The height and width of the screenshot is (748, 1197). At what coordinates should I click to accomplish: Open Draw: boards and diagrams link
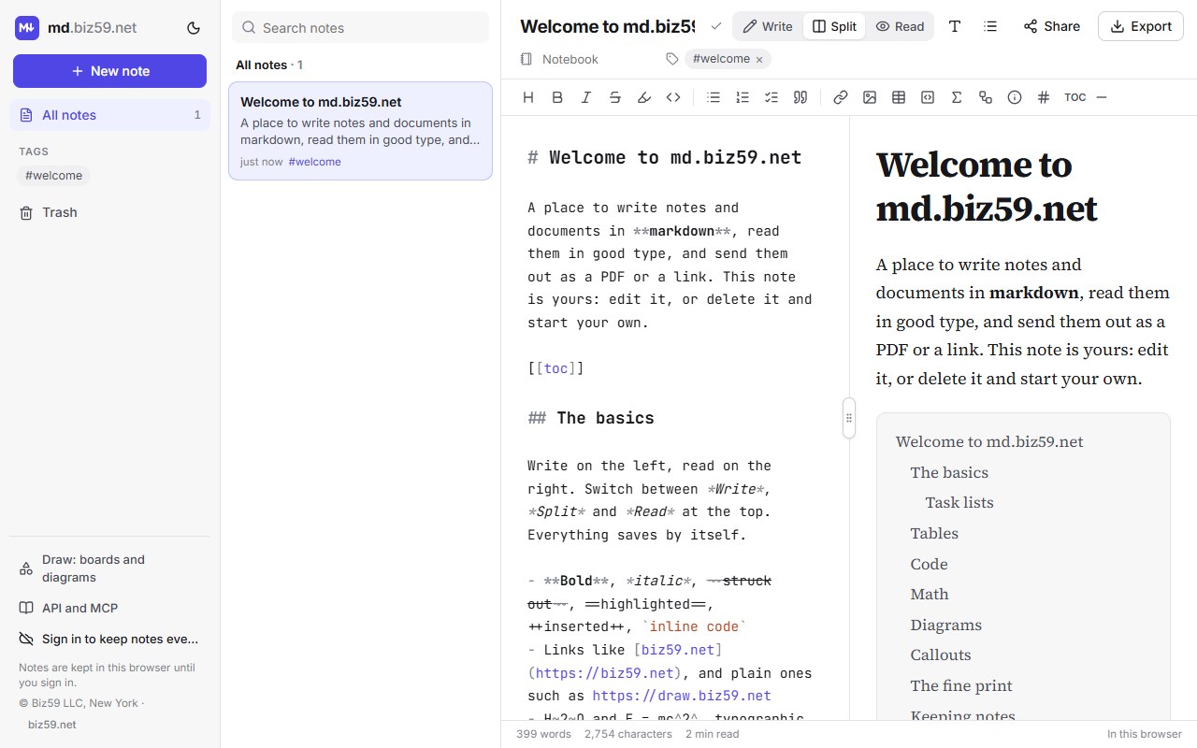click(109, 568)
